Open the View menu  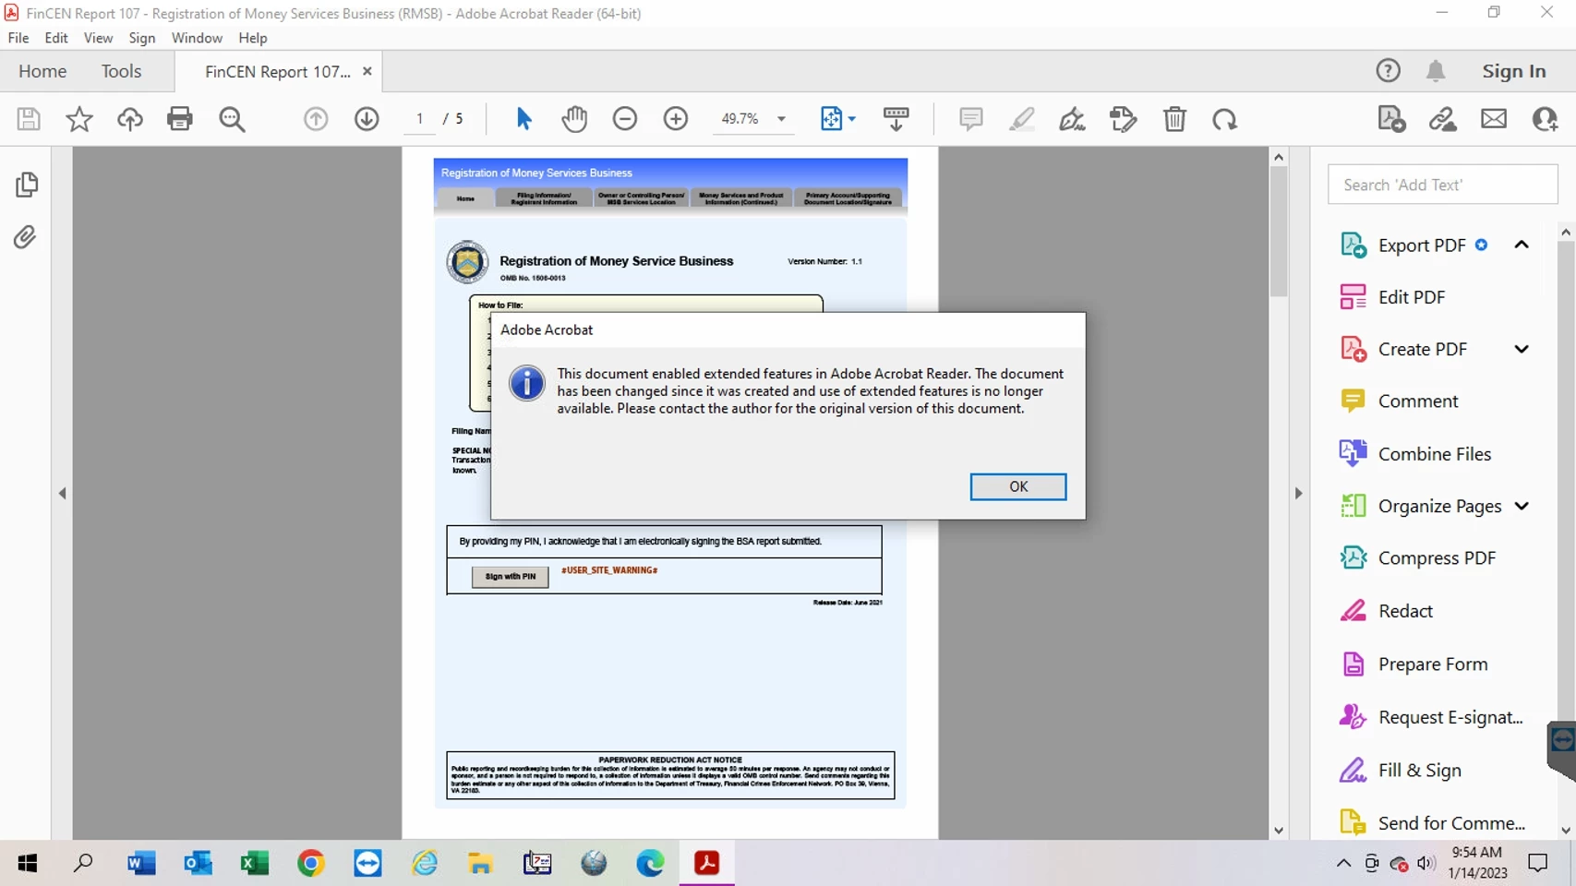[98, 38]
